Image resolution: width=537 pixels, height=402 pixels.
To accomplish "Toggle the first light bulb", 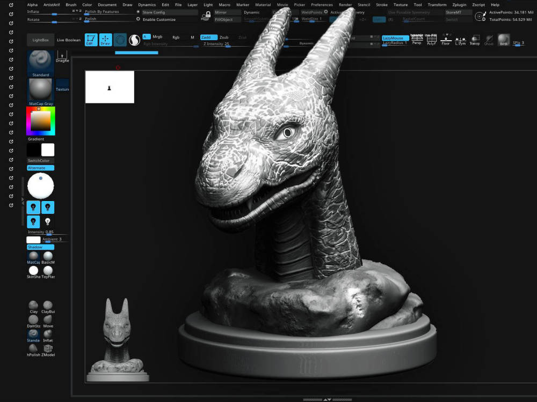I will 33,207.
